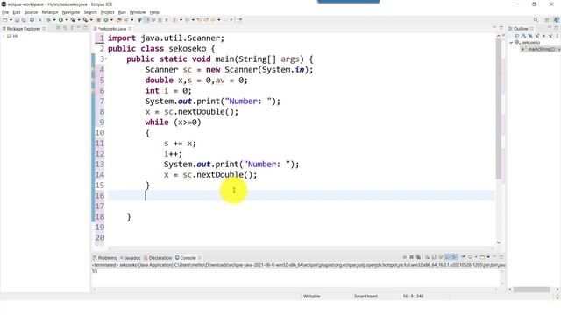
Task: Click editor scroll down arrow
Action: [x=499, y=242]
